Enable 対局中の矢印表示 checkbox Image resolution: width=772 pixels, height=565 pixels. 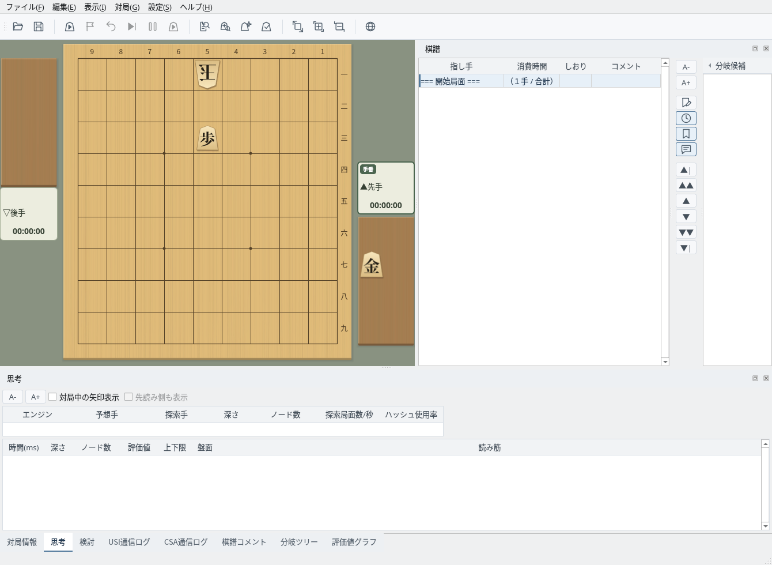point(52,397)
